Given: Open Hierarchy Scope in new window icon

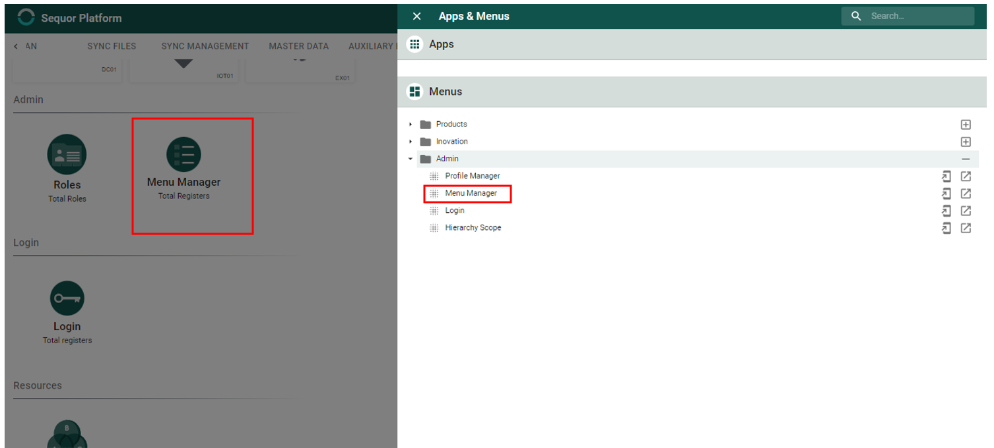Looking at the screenshot, I should (x=966, y=228).
